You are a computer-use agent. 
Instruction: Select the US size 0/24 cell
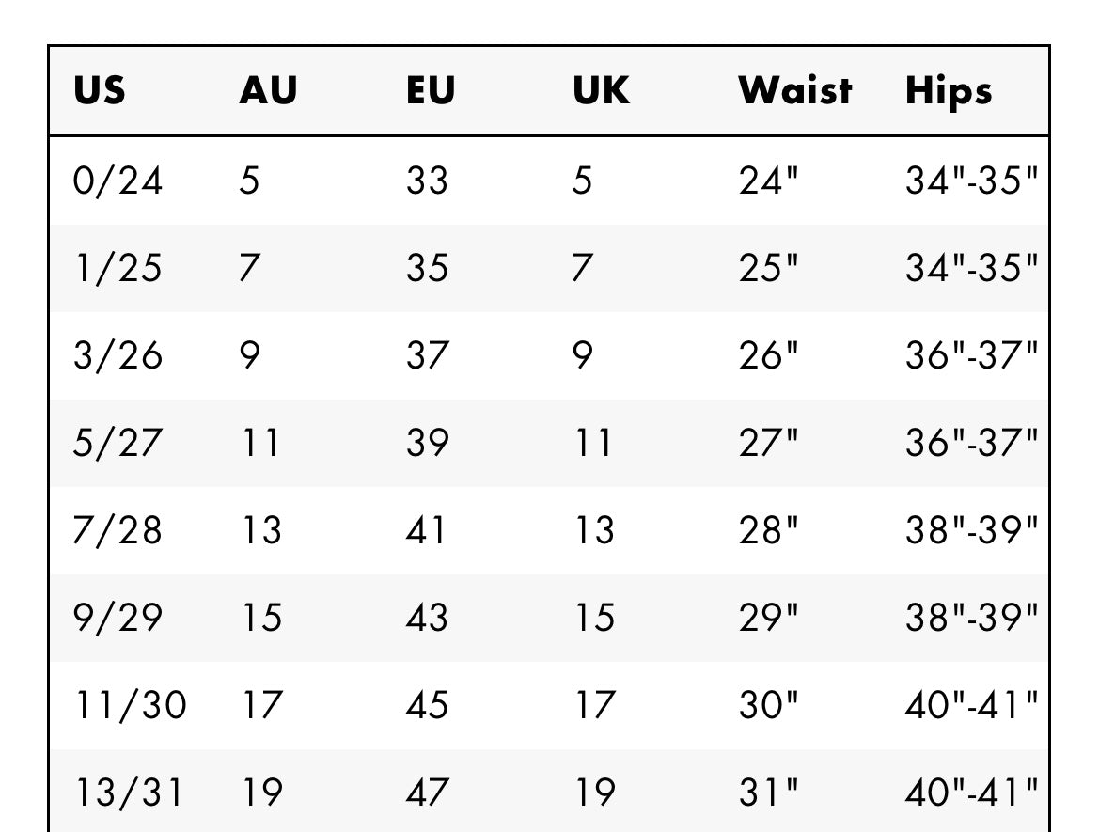pos(118,180)
